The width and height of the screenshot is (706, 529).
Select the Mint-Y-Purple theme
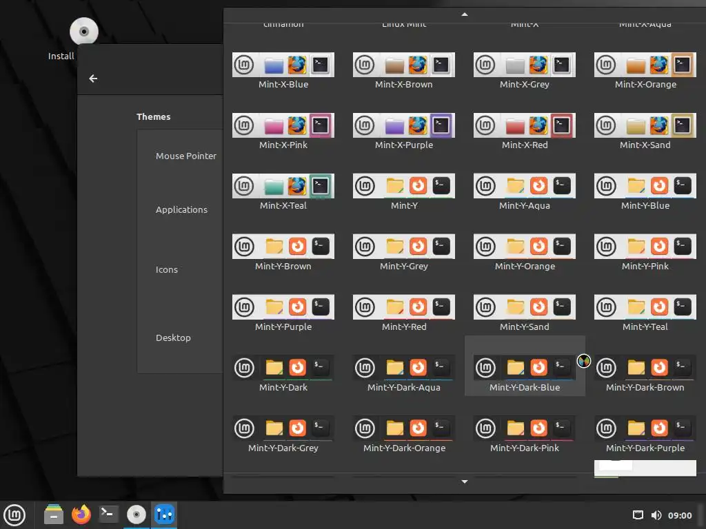click(283, 307)
